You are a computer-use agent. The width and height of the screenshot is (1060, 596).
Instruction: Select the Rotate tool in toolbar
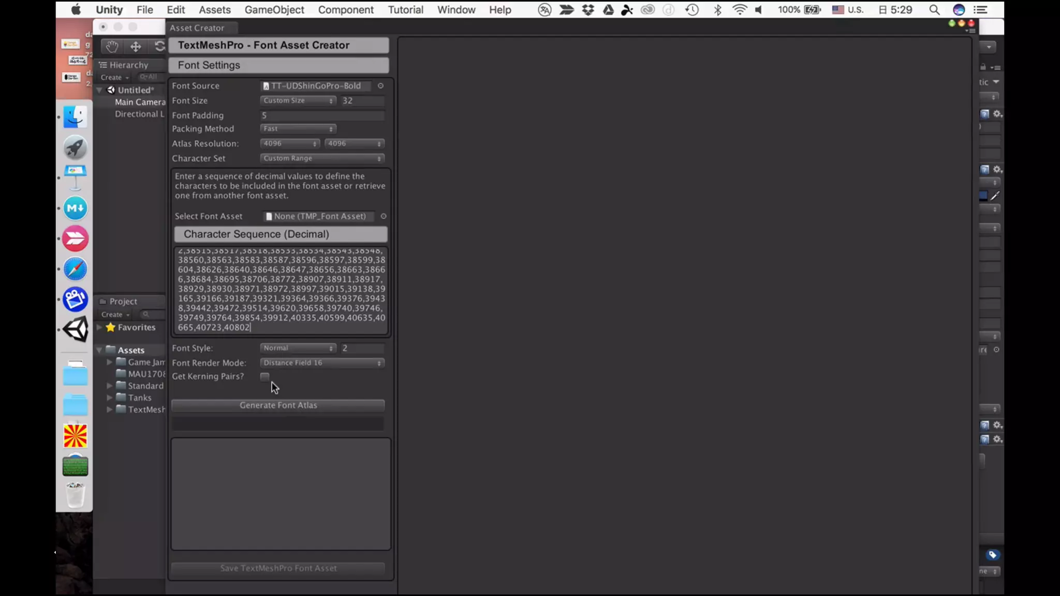(x=159, y=47)
